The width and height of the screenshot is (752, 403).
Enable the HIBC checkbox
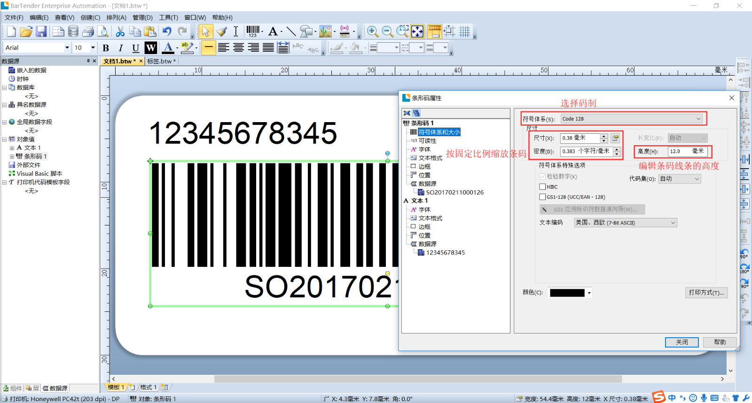[x=542, y=187]
